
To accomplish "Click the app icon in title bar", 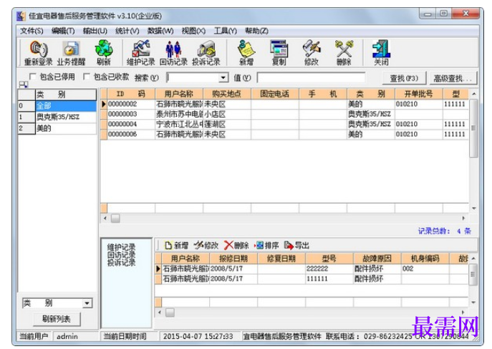I will [x=21, y=16].
